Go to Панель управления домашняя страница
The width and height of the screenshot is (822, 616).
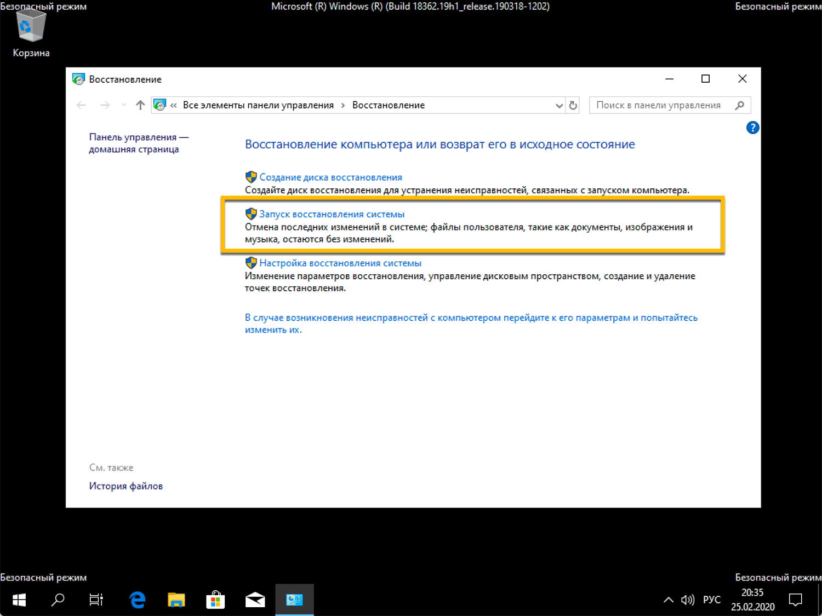click(139, 143)
